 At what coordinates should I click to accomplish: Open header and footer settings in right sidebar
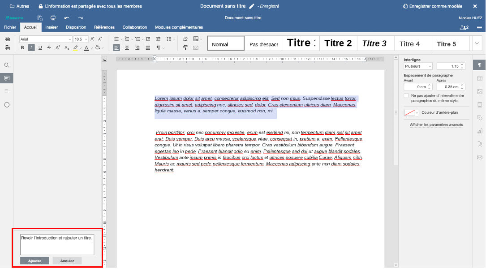coord(480,105)
